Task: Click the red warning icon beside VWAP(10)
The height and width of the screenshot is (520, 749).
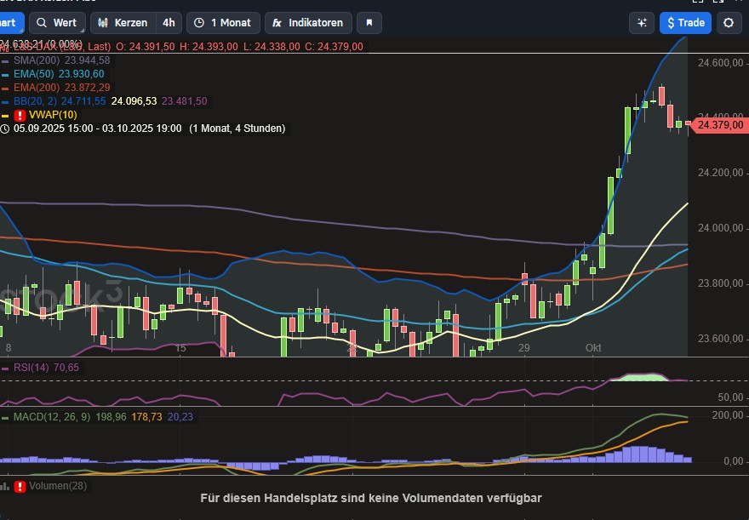Action: click(x=20, y=115)
